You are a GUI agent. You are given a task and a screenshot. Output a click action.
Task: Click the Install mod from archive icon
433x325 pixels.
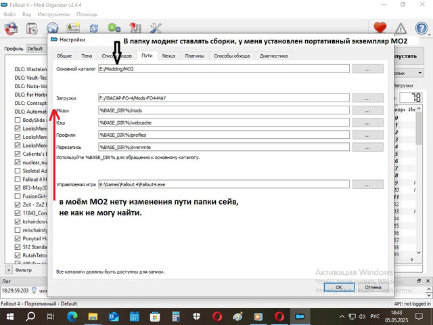click(x=32, y=28)
